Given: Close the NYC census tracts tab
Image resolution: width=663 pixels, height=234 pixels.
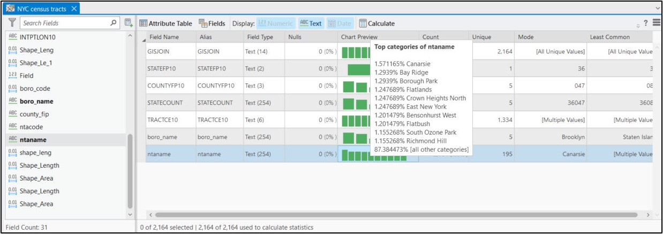Looking at the screenshot, I should (x=74, y=9).
